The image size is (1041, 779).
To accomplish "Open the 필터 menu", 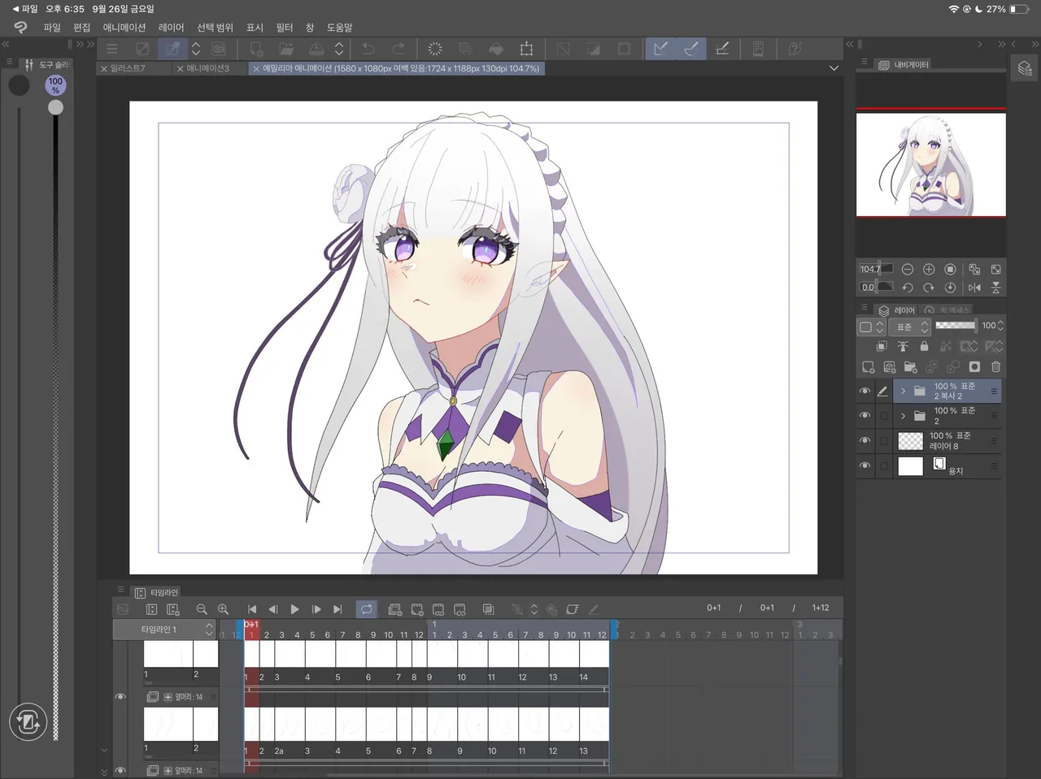I will 284,27.
